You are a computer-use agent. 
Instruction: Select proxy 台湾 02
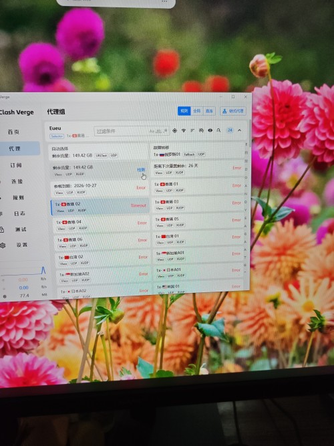click(x=104, y=259)
